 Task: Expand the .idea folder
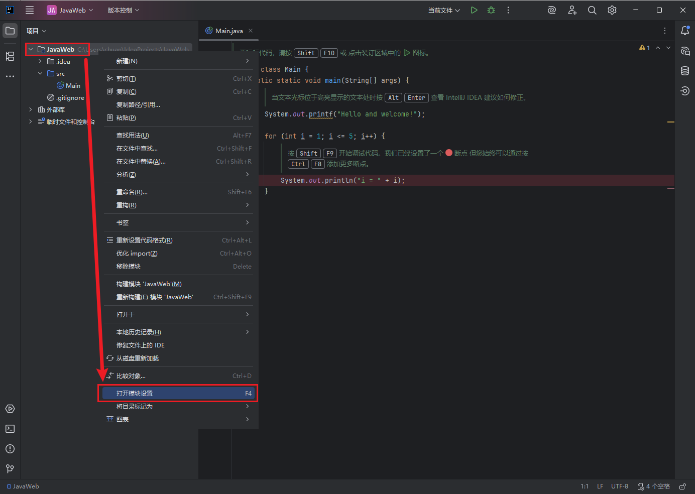click(x=40, y=61)
